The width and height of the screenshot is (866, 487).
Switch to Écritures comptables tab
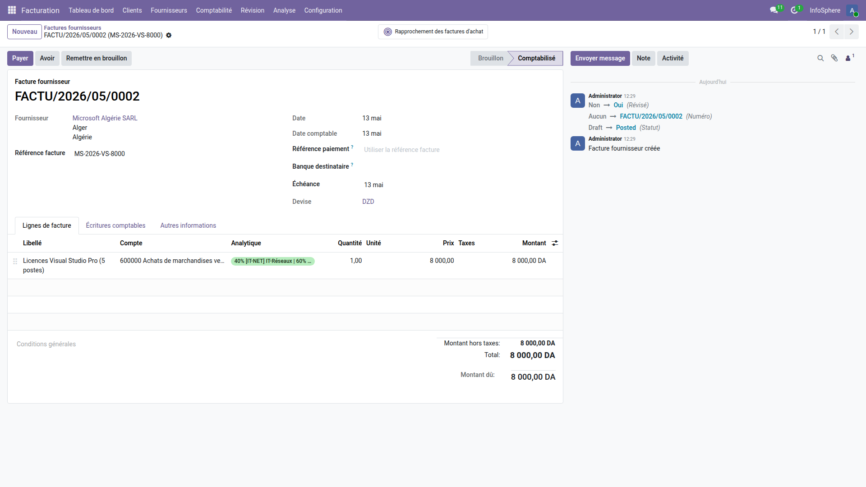click(115, 225)
